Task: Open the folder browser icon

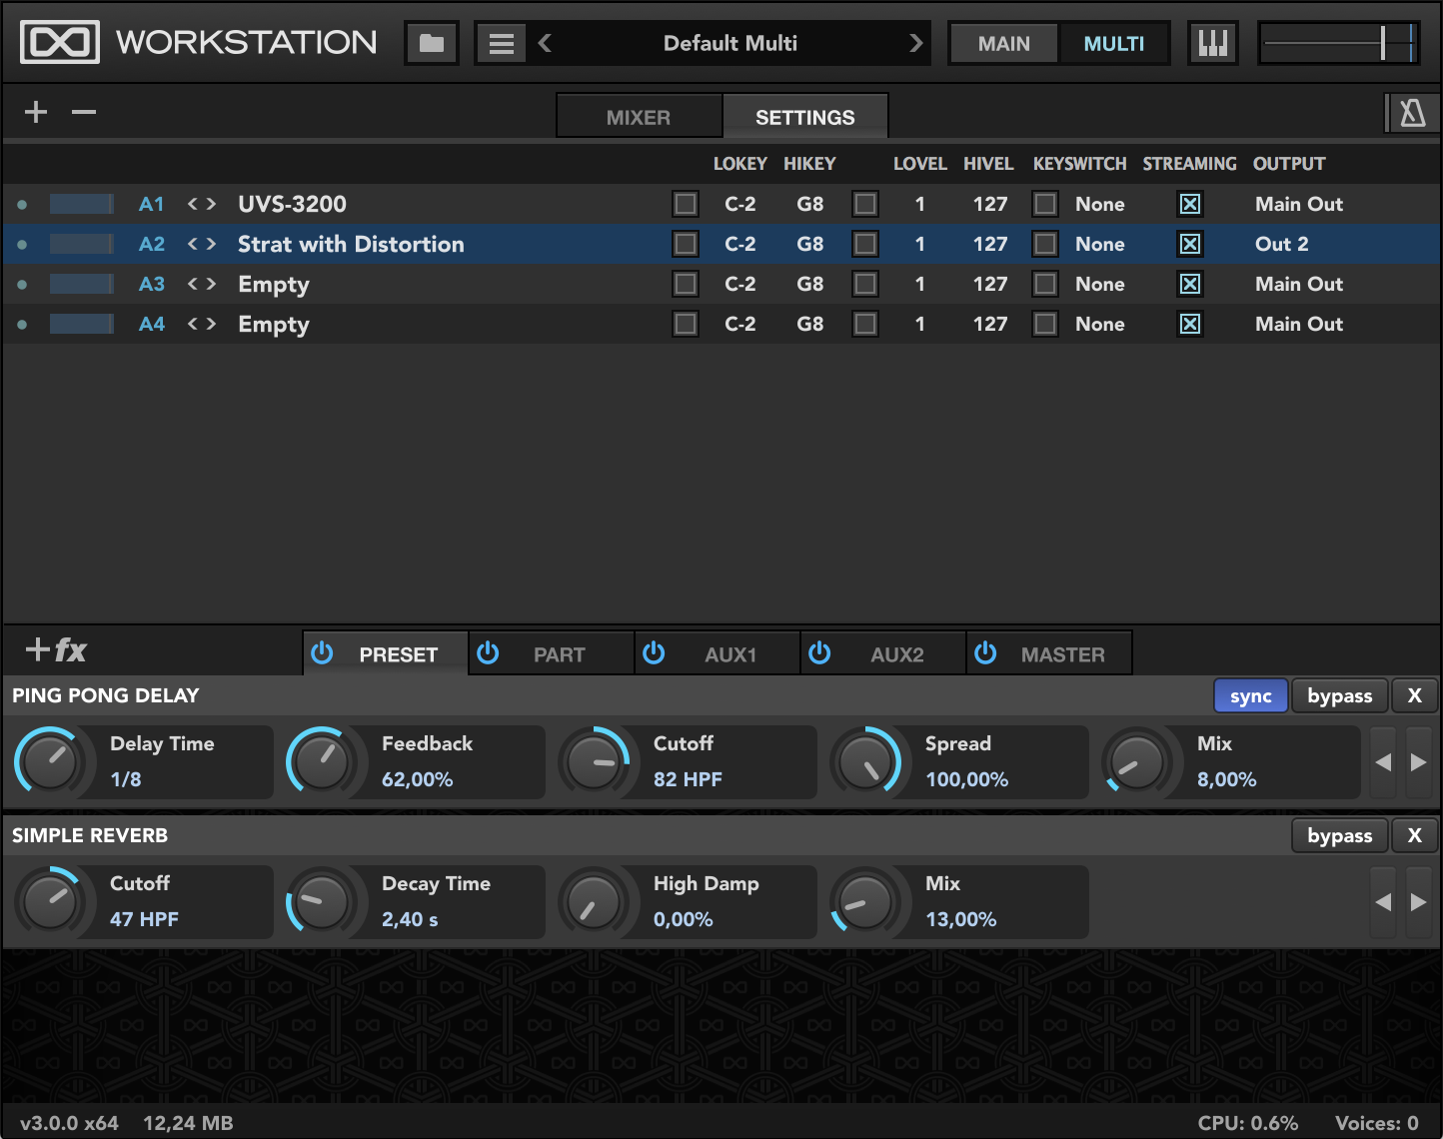Action: coord(432,43)
